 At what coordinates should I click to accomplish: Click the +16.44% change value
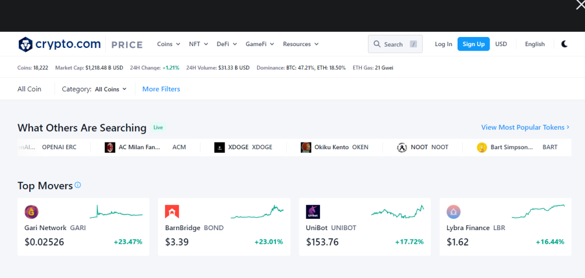coord(550,242)
